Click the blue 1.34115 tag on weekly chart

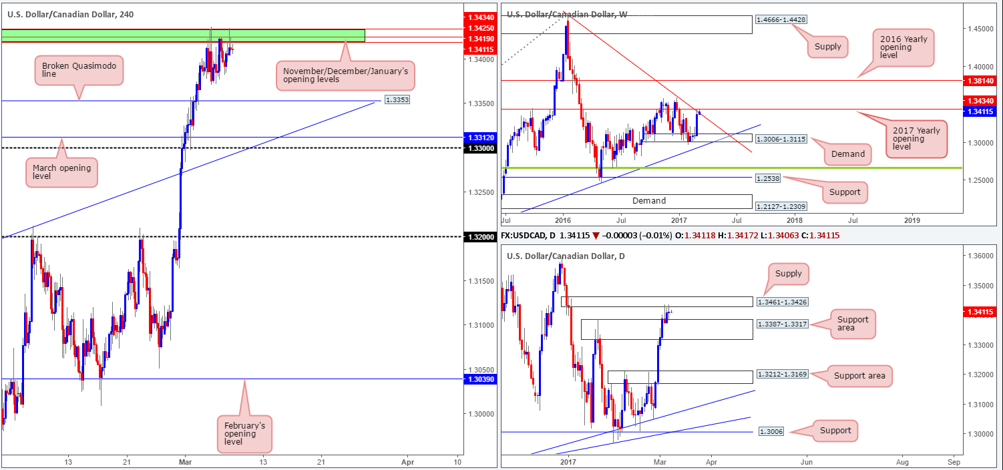[x=980, y=111]
